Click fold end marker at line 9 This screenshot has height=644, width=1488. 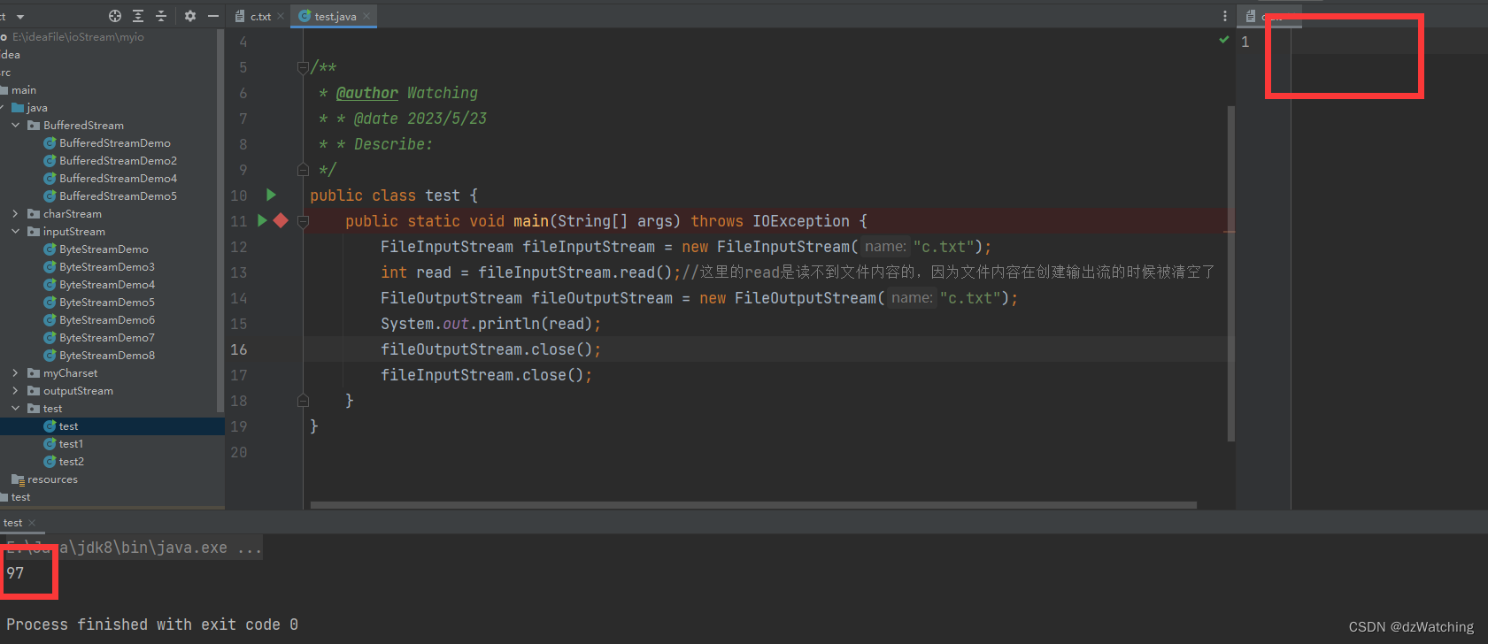coord(303,170)
